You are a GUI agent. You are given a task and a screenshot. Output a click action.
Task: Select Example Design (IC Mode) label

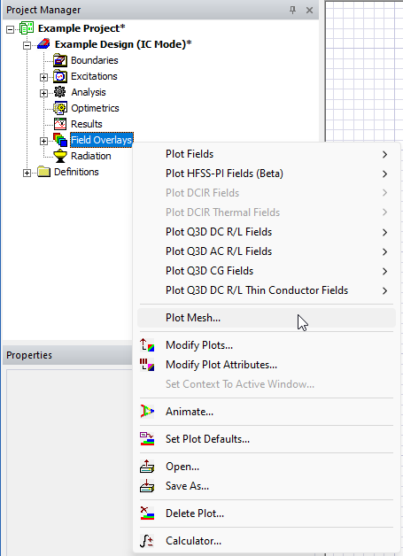(x=123, y=44)
